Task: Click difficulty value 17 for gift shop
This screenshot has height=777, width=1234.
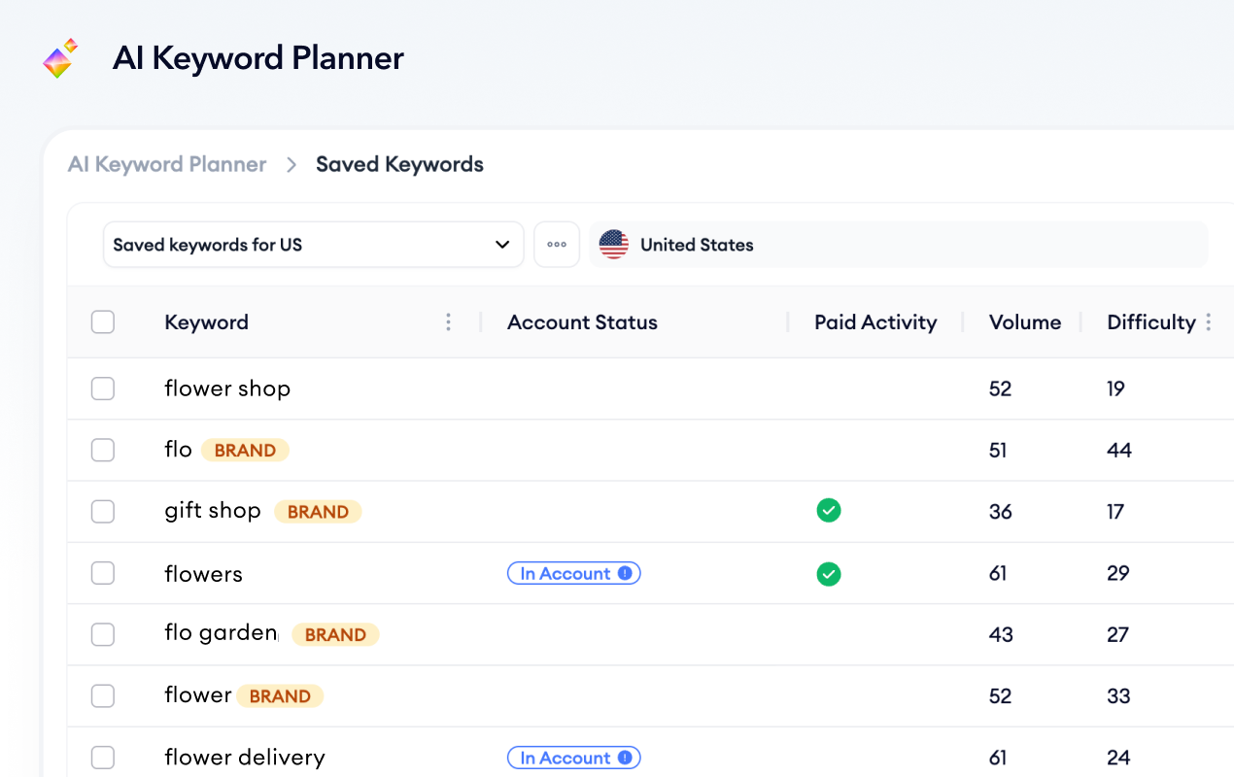Action: 1115,512
